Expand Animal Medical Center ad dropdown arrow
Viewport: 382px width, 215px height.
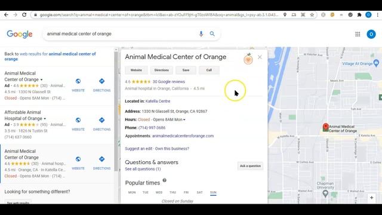pyautogui.click(x=41, y=79)
